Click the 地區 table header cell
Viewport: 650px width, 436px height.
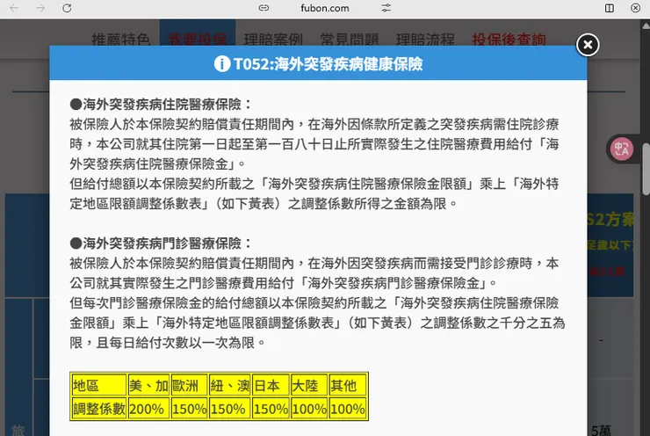(98, 385)
